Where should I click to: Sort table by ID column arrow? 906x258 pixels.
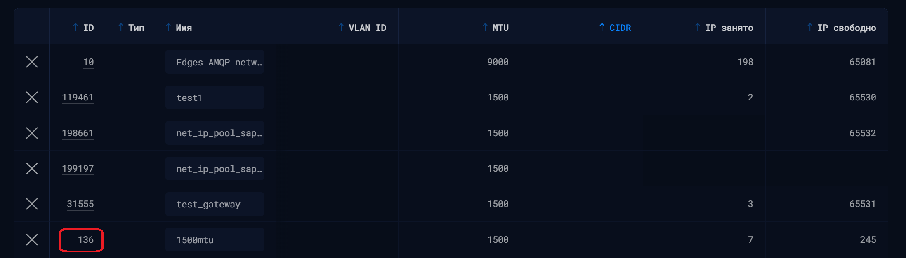75,28
